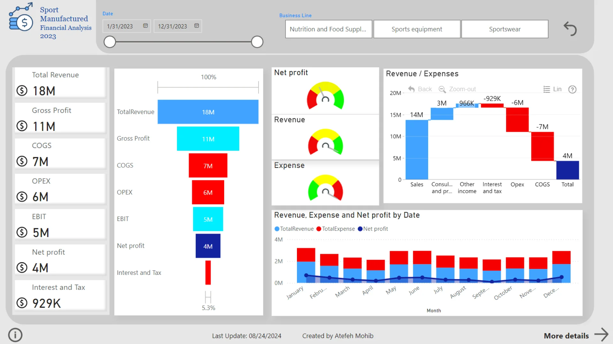
Task: Toggle the Lin scale list icon
Action: pyautogui.click(x=547, y=89)
